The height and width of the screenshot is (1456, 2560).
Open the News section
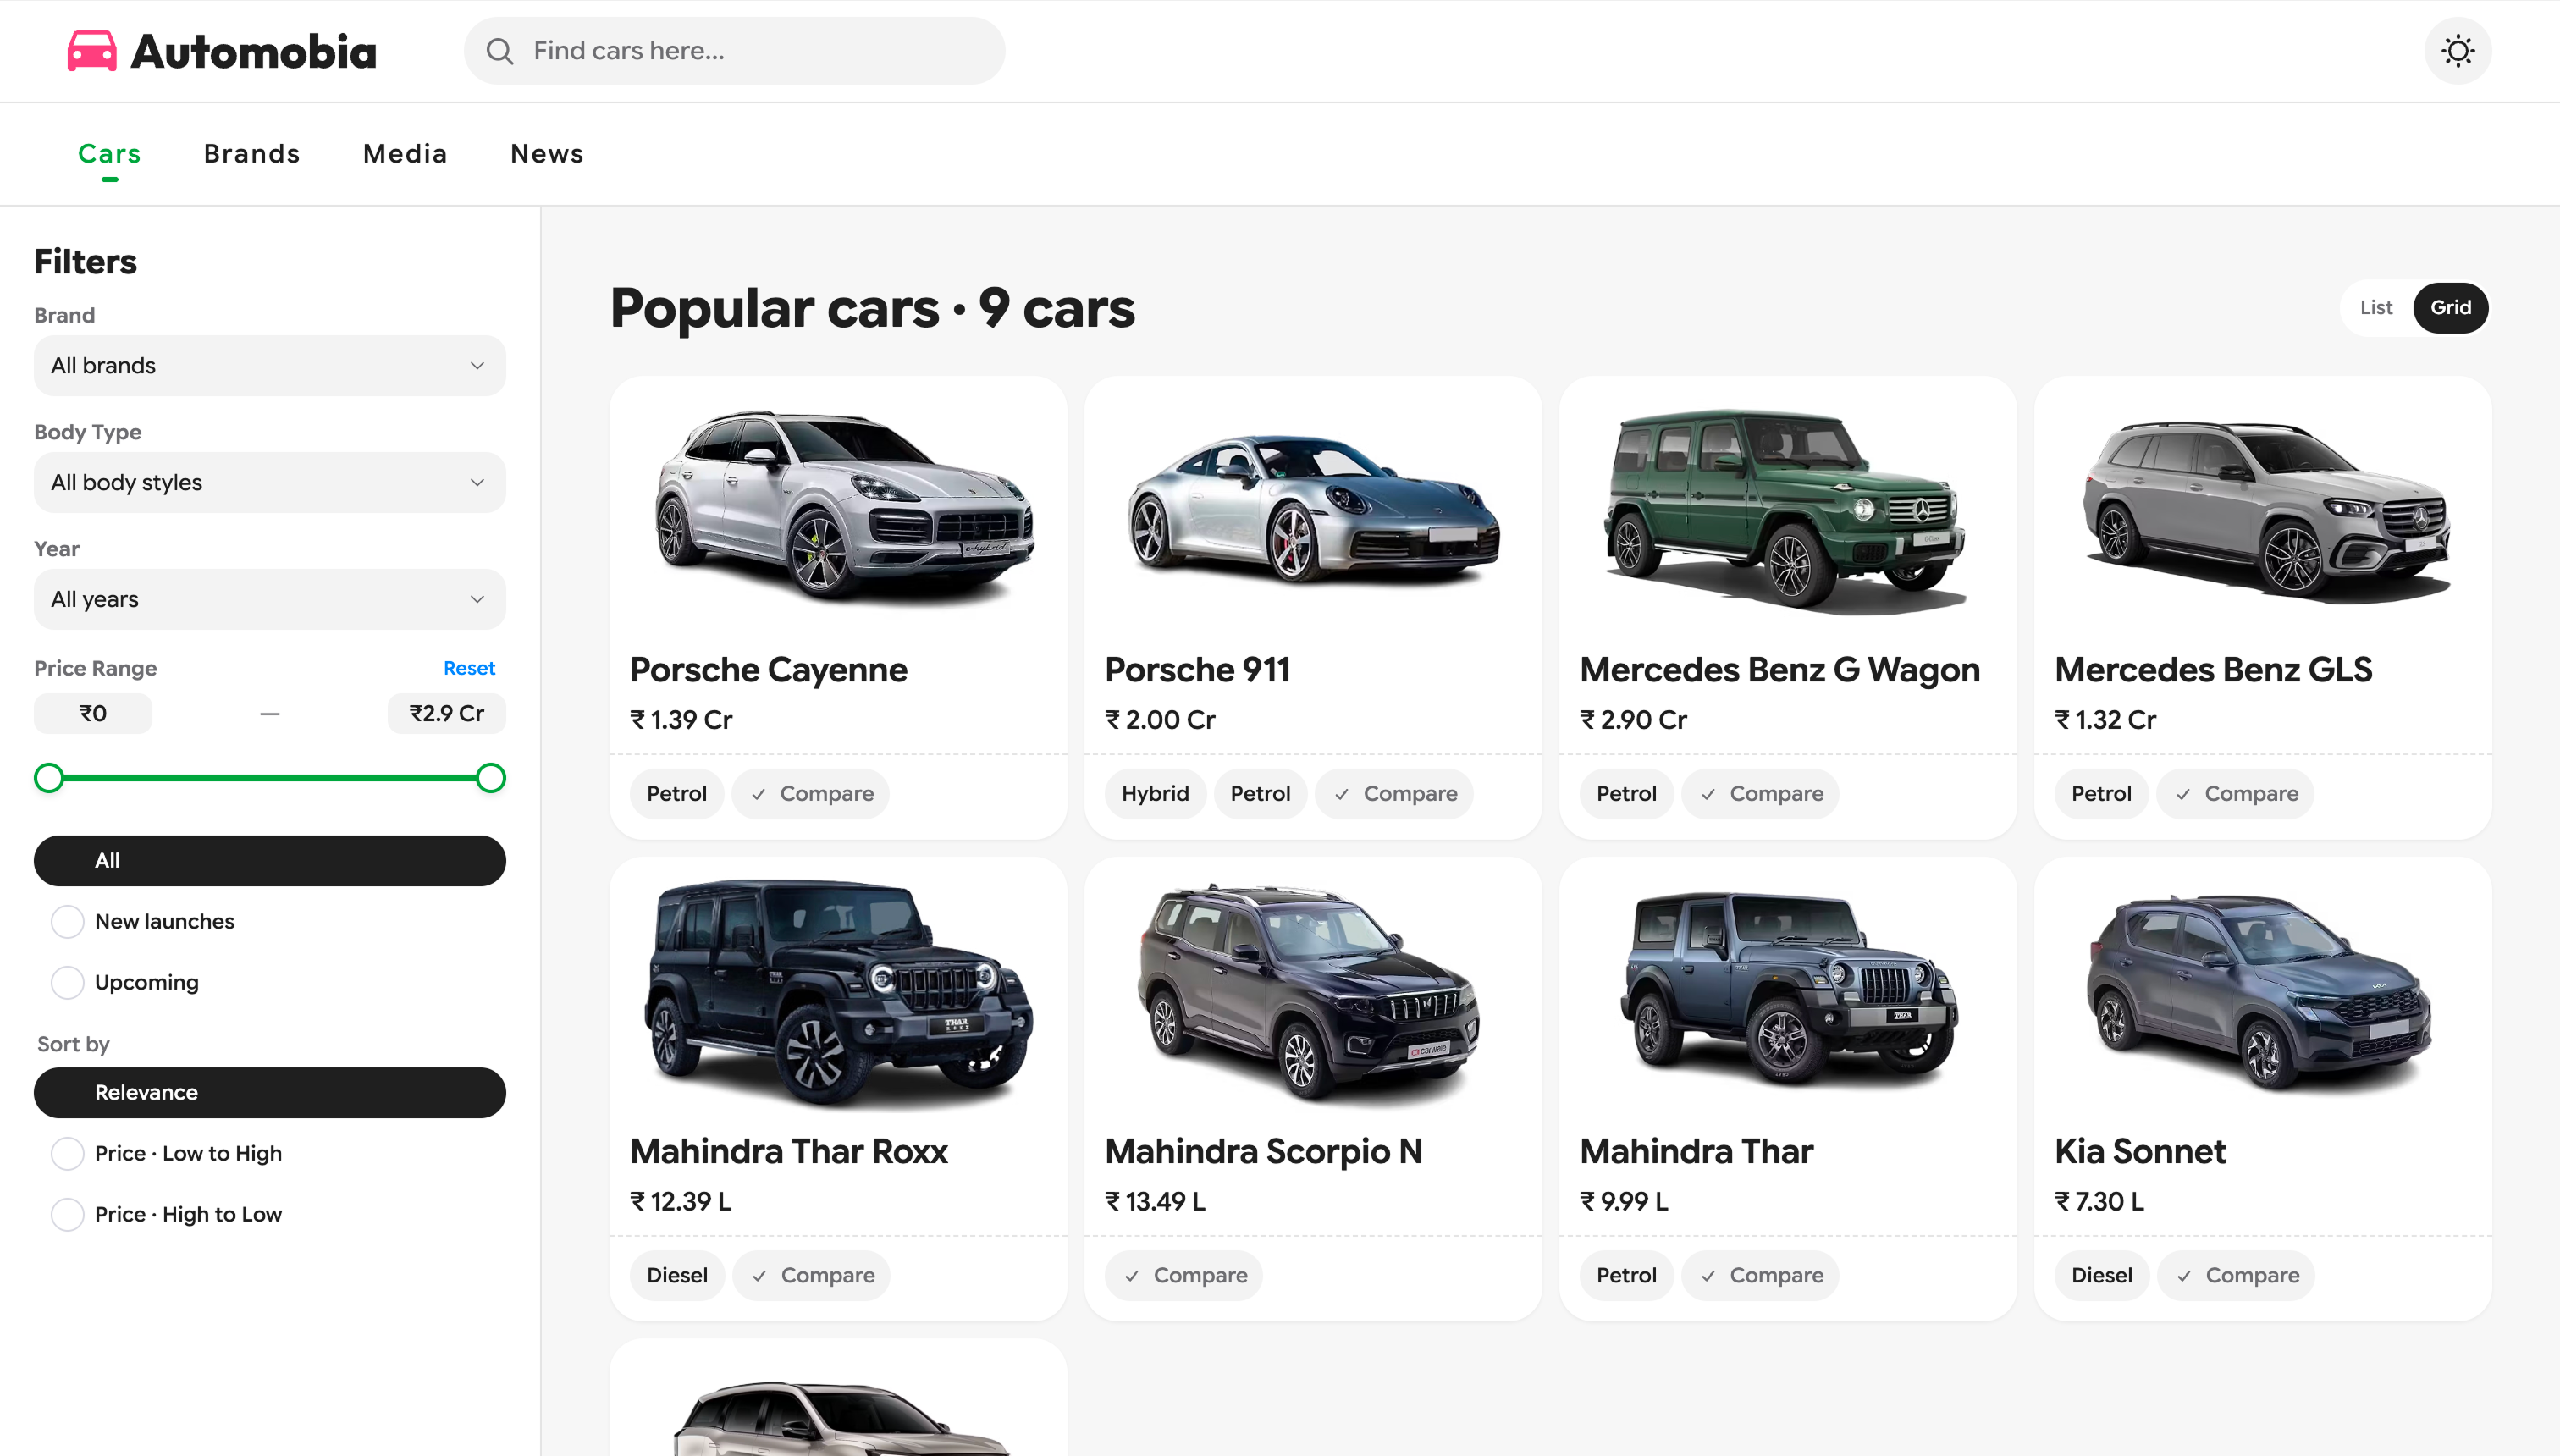point(546,153)
